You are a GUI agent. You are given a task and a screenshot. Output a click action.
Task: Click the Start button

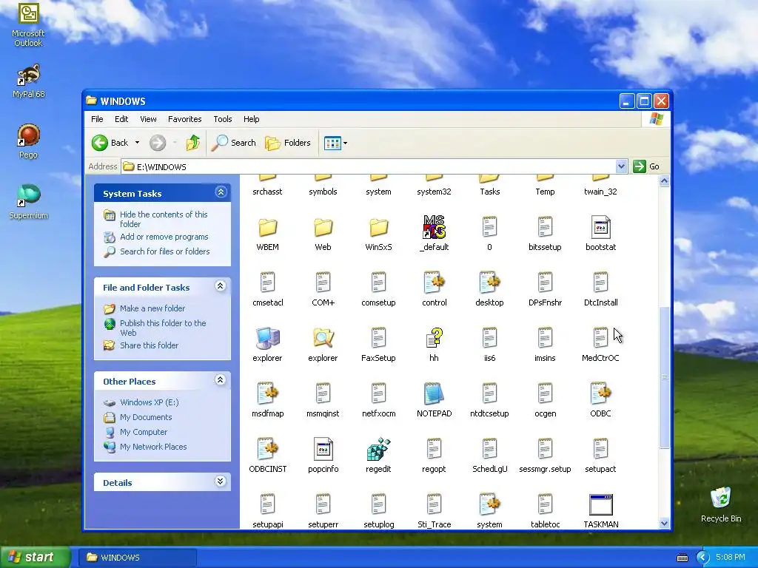36,558
